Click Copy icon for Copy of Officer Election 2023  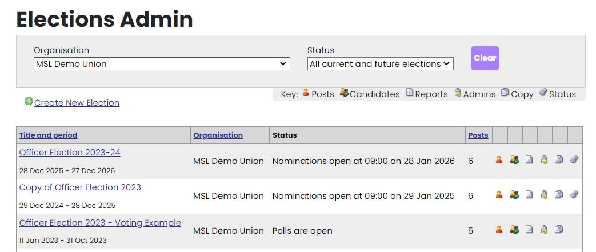(x=559, y=195)
